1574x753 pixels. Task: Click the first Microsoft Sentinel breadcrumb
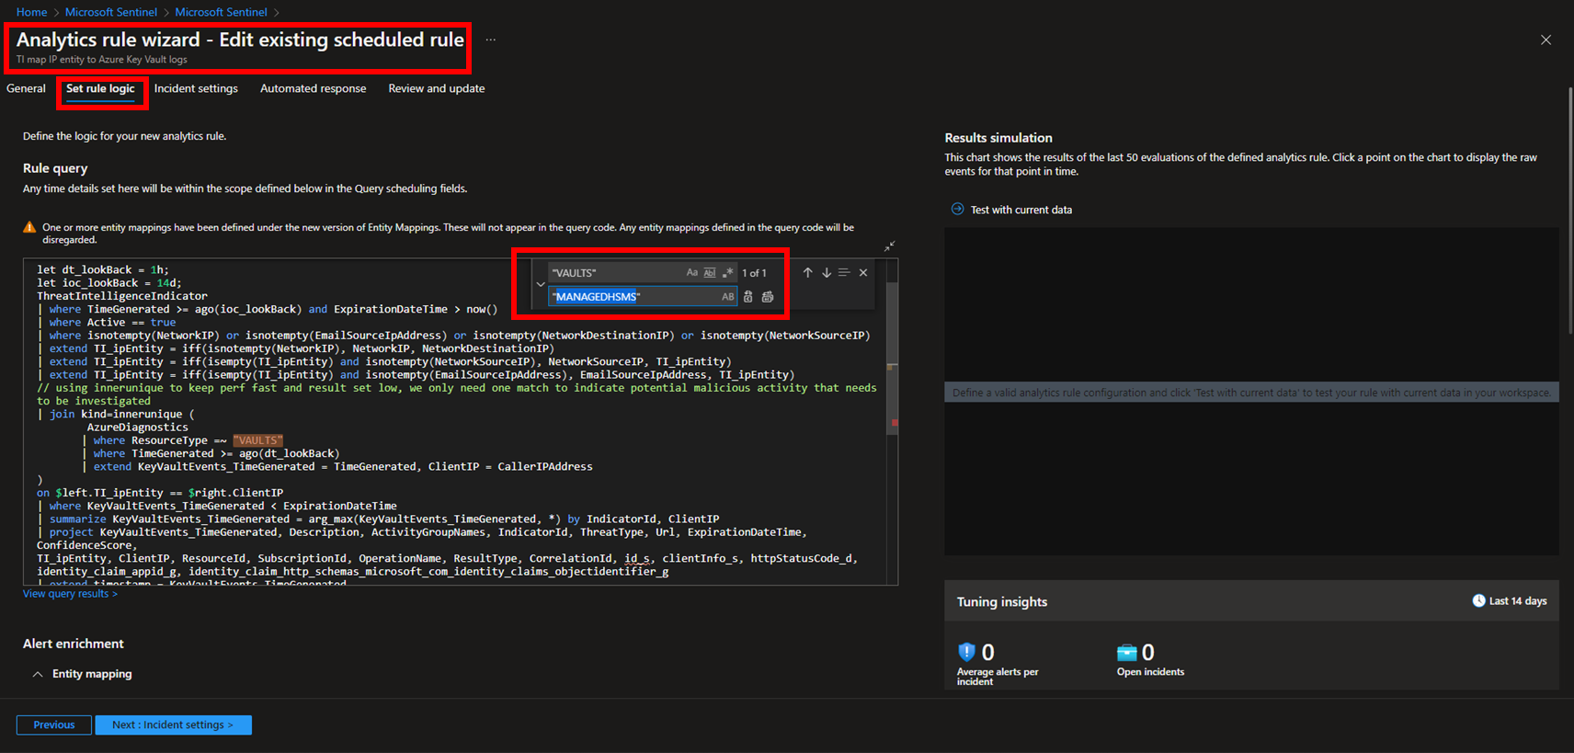111,12
